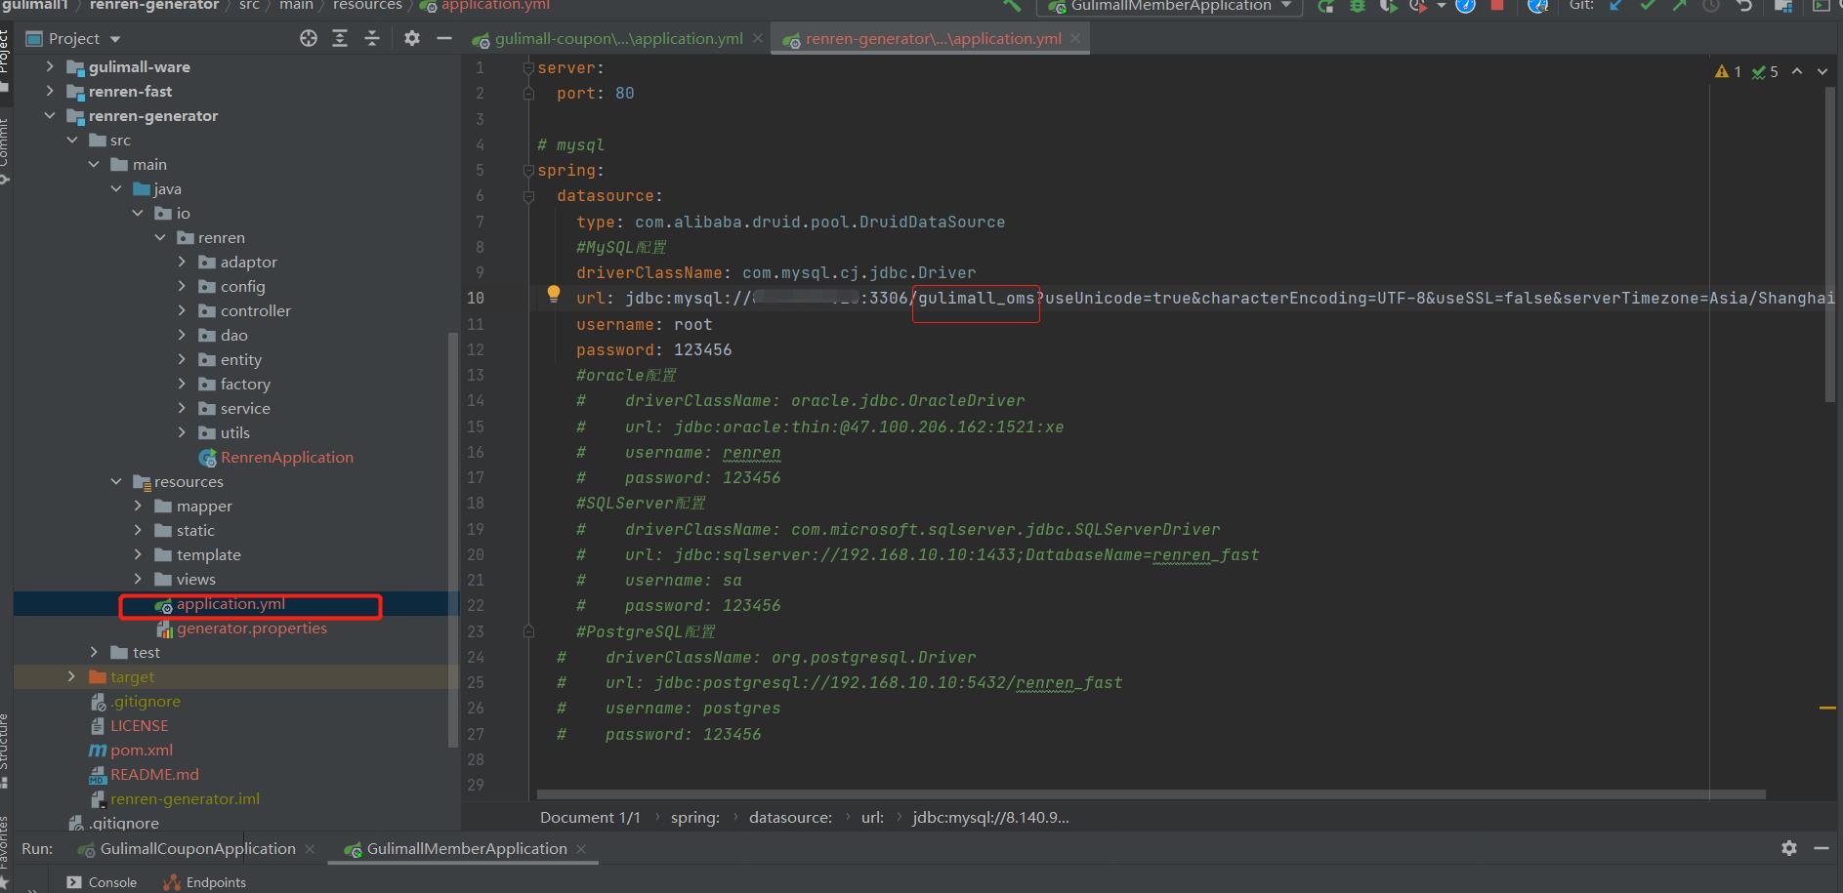Click the Git commit checkmark icon
Screen dimensions: 1843x893
[x=1649, y=5]
